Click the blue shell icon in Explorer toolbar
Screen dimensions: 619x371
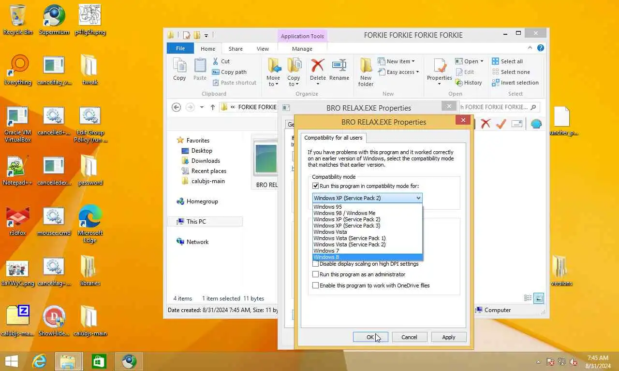(536, 124)
